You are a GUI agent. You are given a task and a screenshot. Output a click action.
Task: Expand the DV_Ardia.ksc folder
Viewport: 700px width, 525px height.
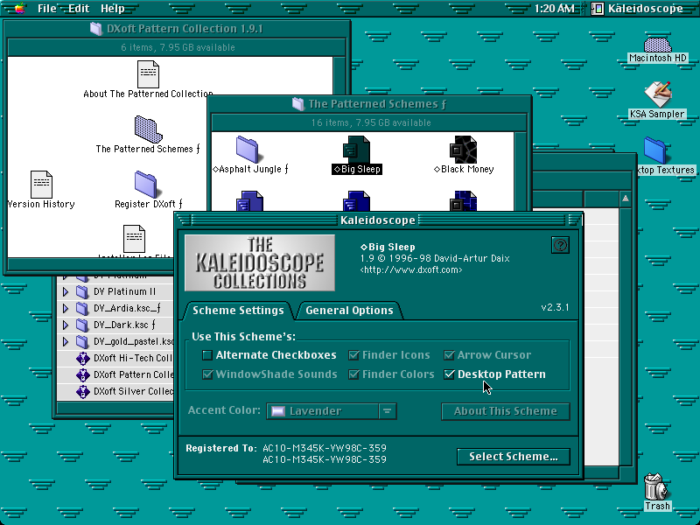[x=65, y=308]
